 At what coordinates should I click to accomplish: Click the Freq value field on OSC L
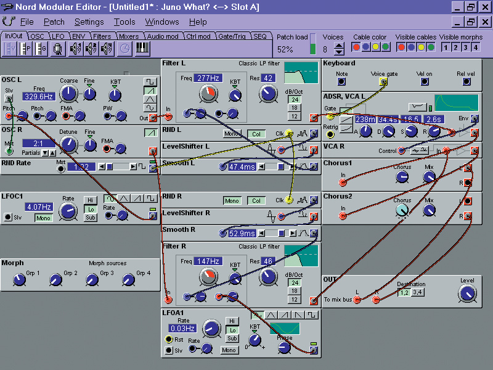pos(39,96)
